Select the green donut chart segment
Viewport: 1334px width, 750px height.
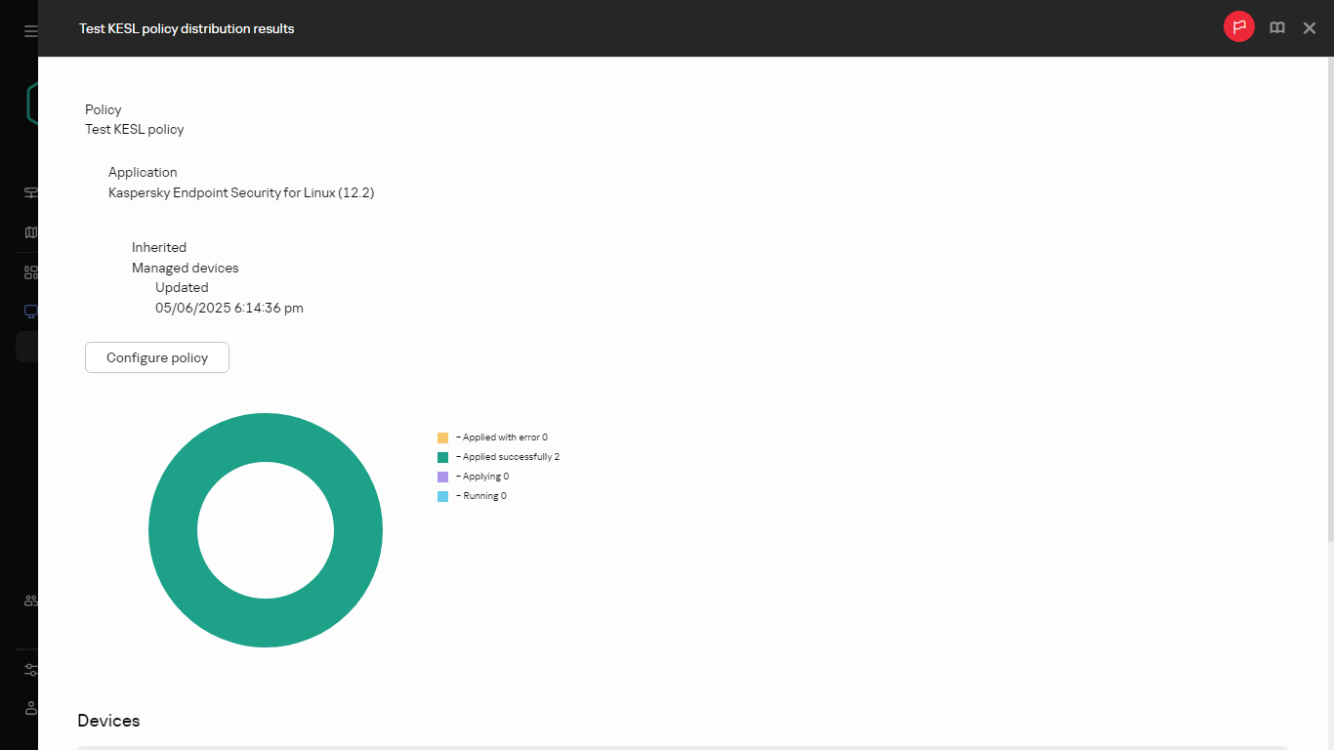click(266, 438)
